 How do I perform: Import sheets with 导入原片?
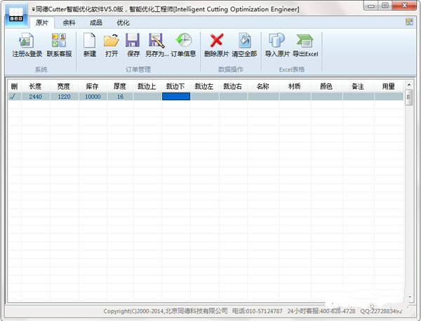[277, 45]
